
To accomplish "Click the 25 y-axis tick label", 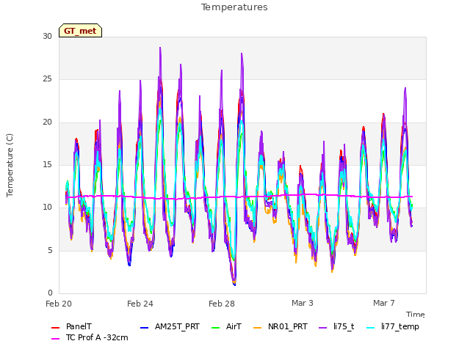I will 47,79.
